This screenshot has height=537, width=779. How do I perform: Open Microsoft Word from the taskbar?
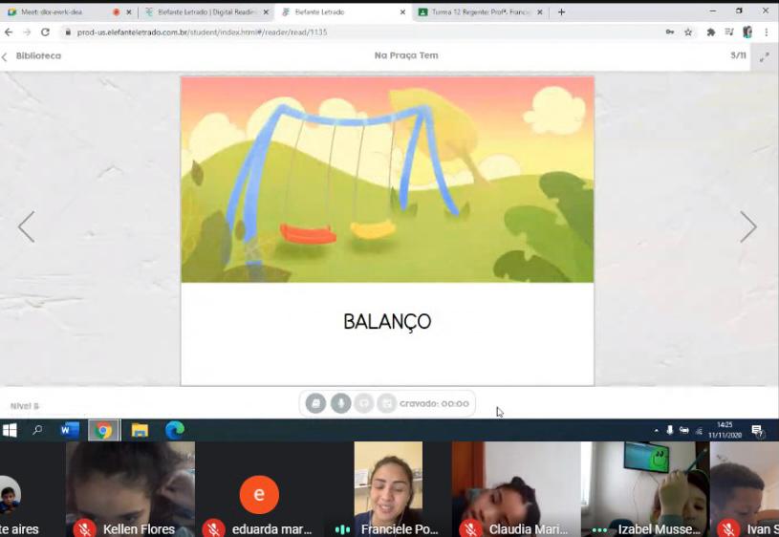click(x=70, y=430)
